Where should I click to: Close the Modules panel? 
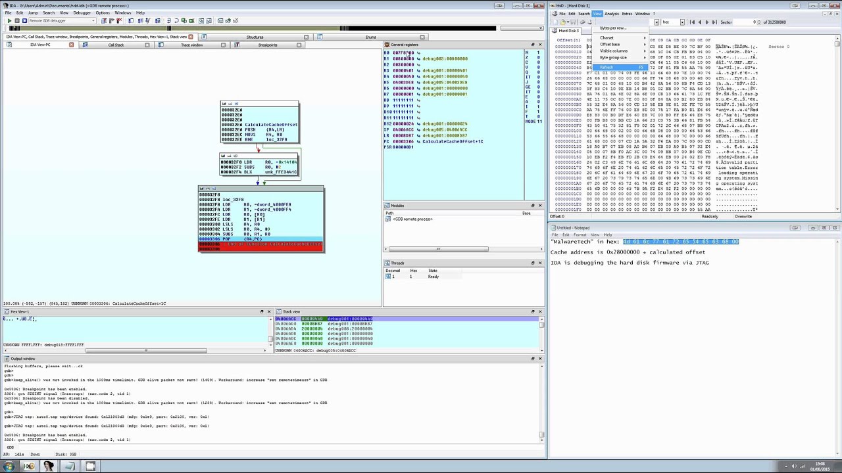click(x=540, y=206)
